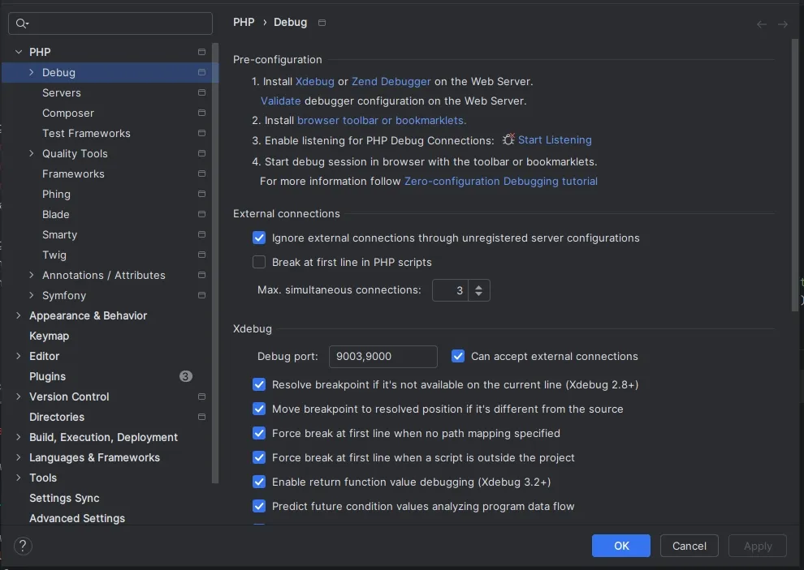
Task: Open the Xdebug install link
Action: tap(315, 81)
